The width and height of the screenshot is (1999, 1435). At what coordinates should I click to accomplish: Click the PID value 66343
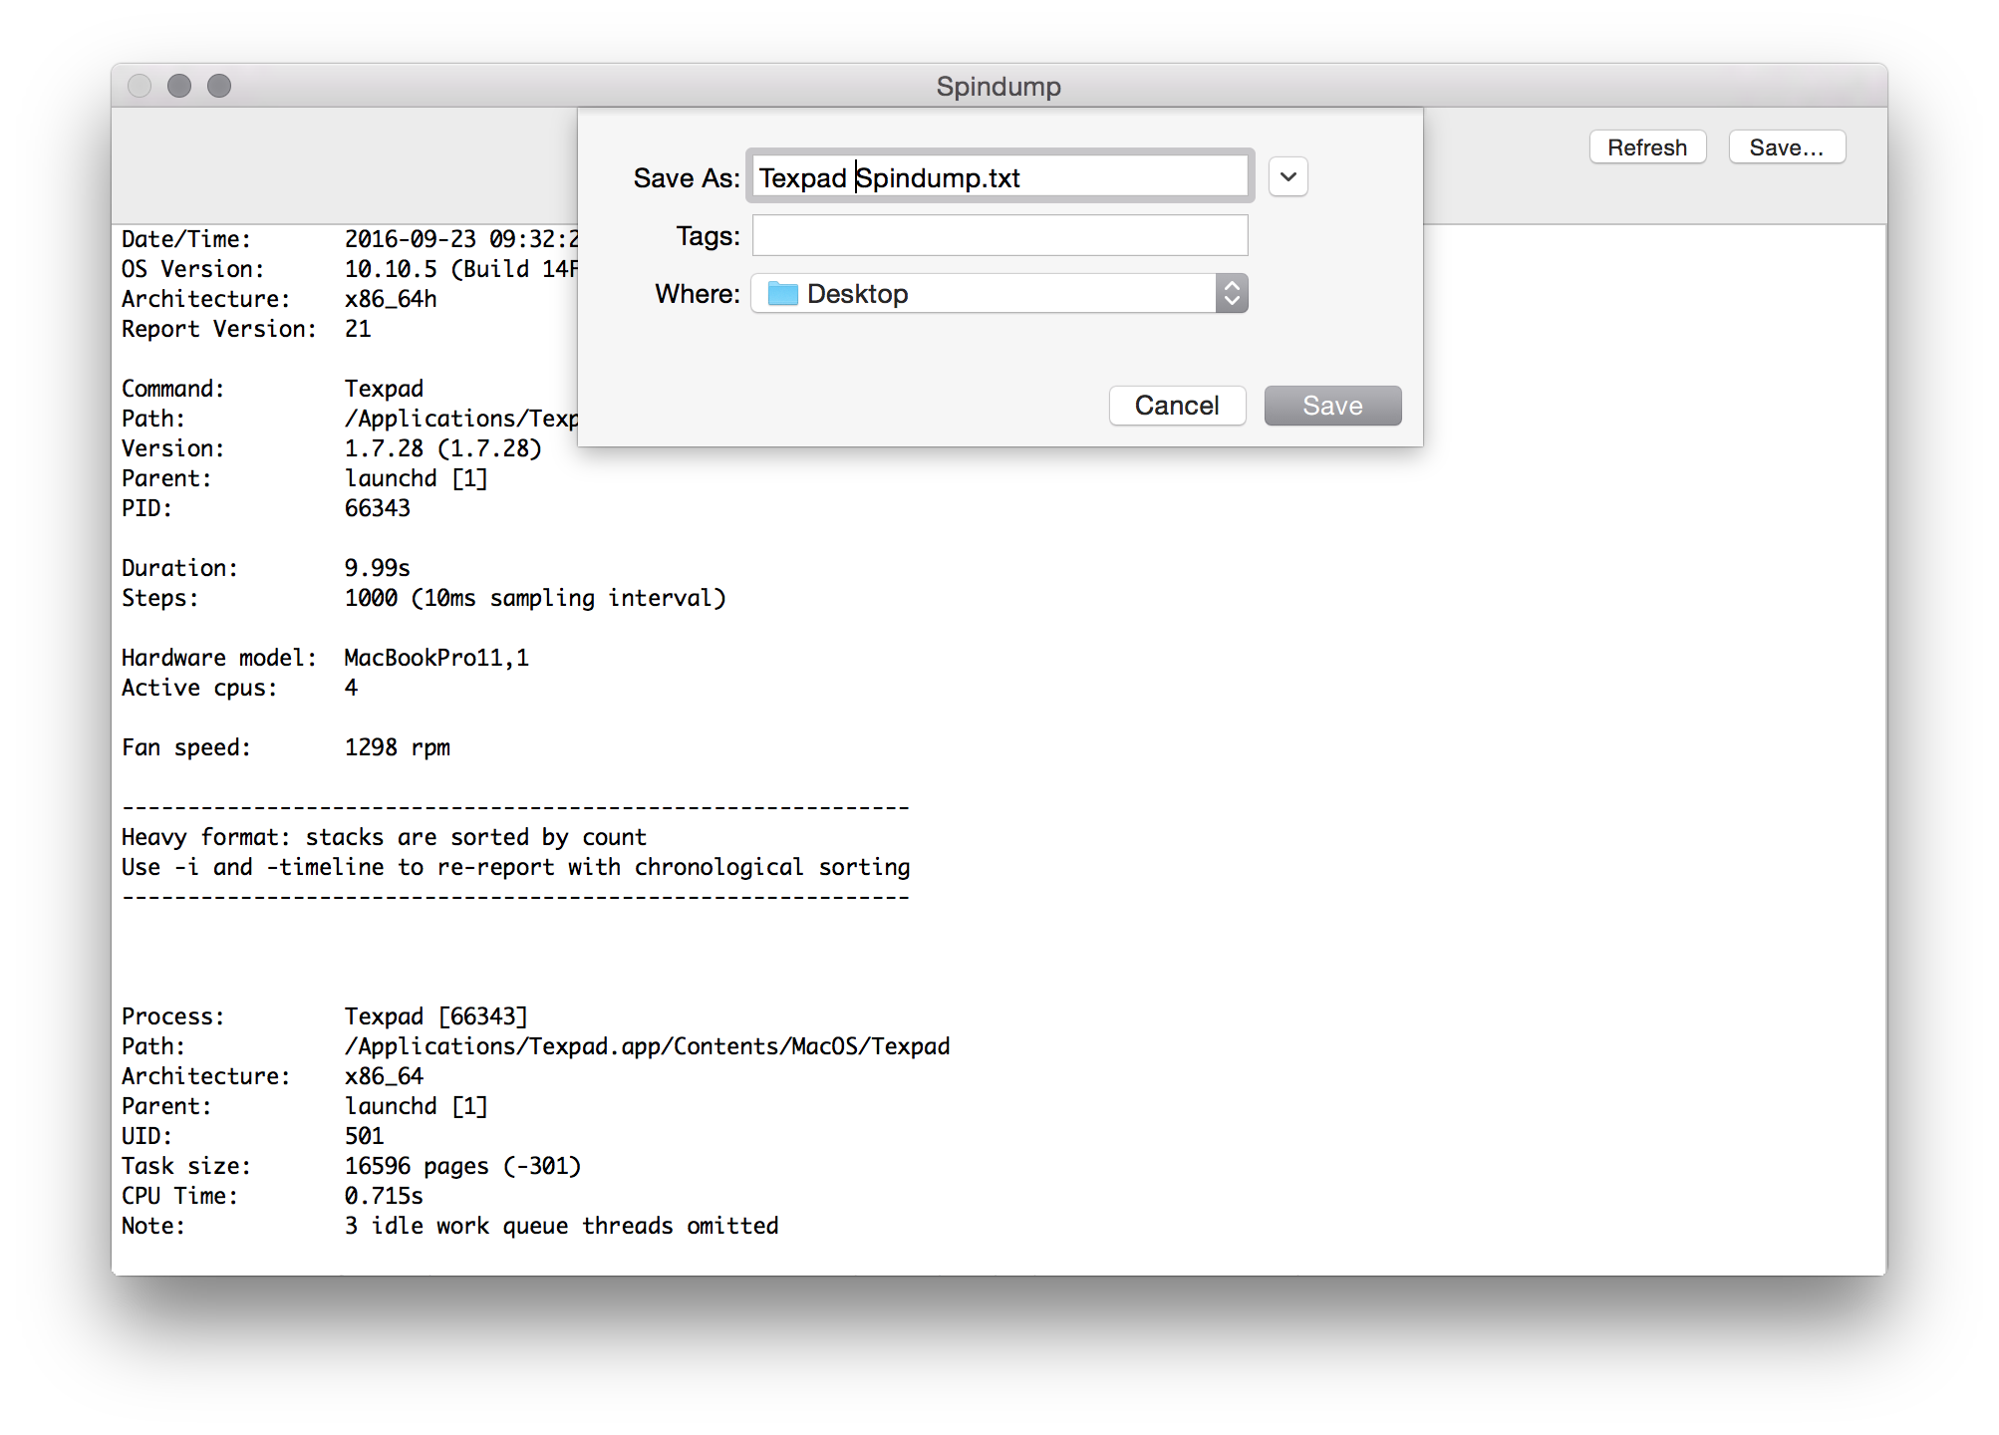coord(378,508)
